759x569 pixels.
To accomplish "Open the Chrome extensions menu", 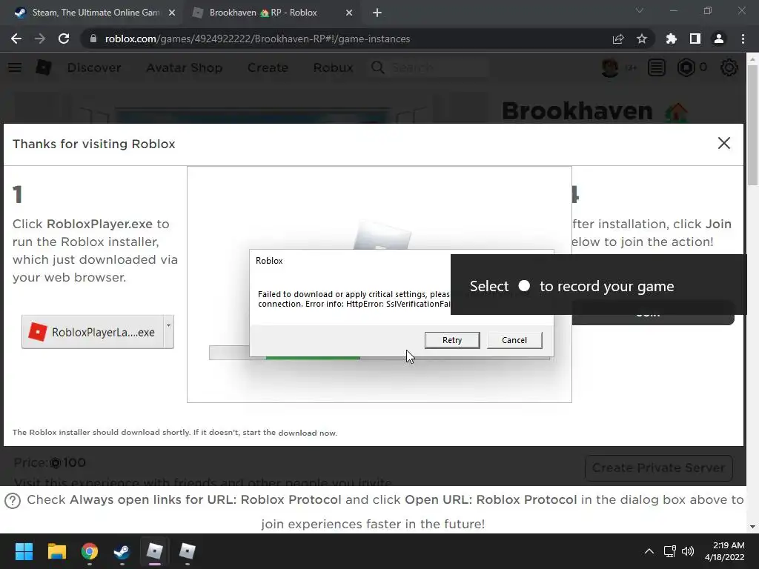I will (x=672, y=39).
